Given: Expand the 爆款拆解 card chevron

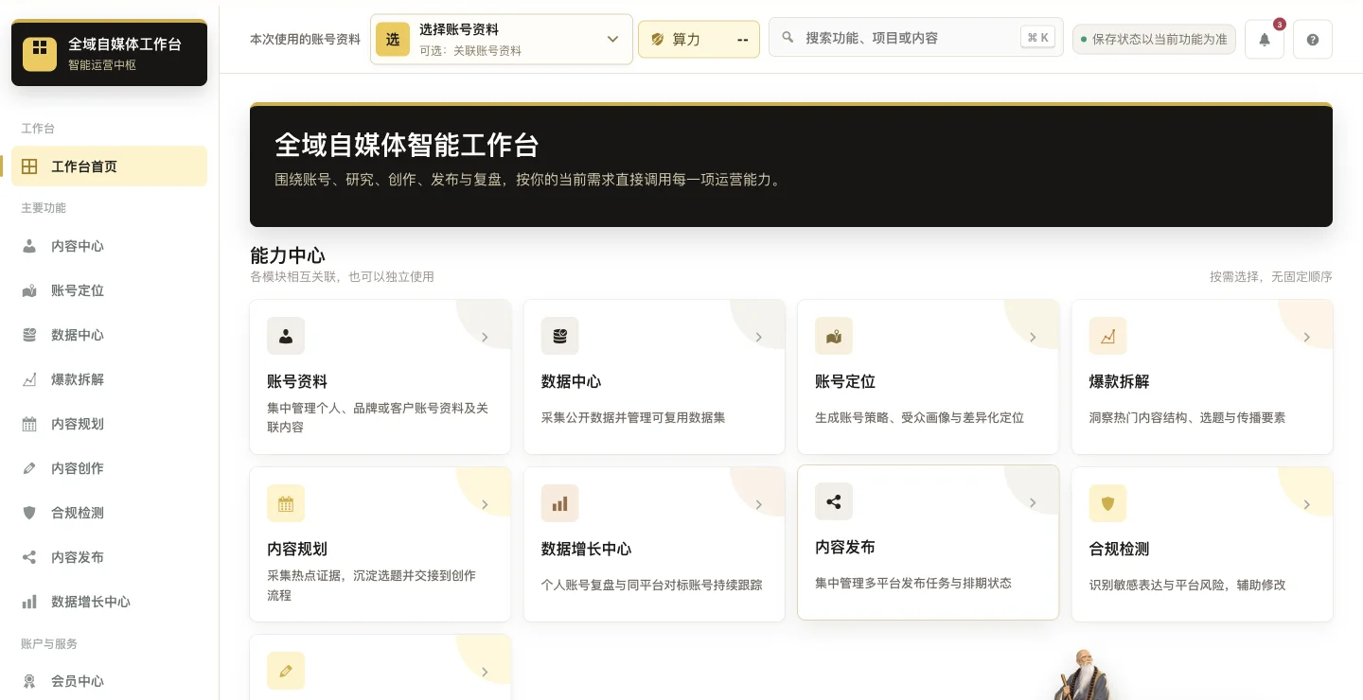Looking at the screenshot, I should pyautogui.click(x=1306, y=338).
